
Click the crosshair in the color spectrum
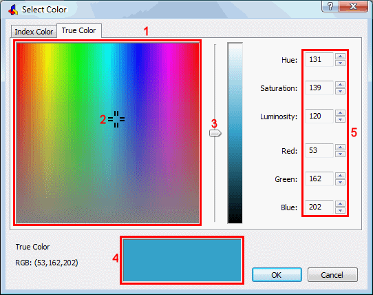pyautogui.click(x=116, y=119)
